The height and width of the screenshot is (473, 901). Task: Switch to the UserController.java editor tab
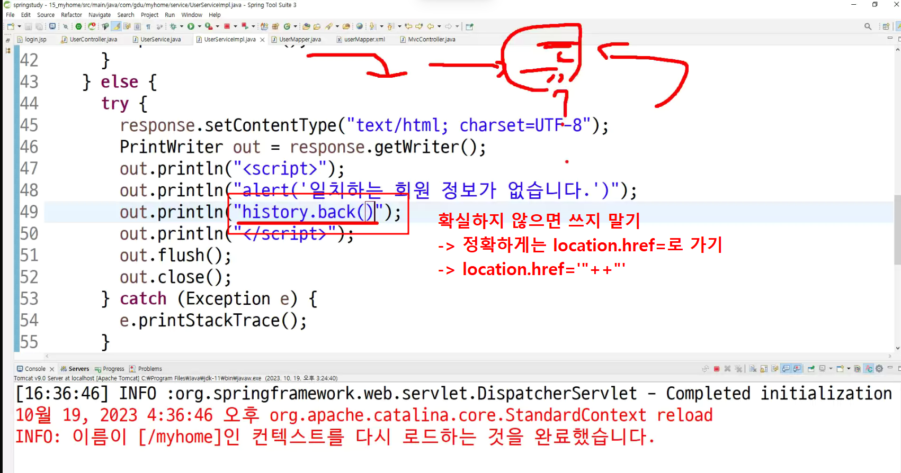(x=89, y=39)
